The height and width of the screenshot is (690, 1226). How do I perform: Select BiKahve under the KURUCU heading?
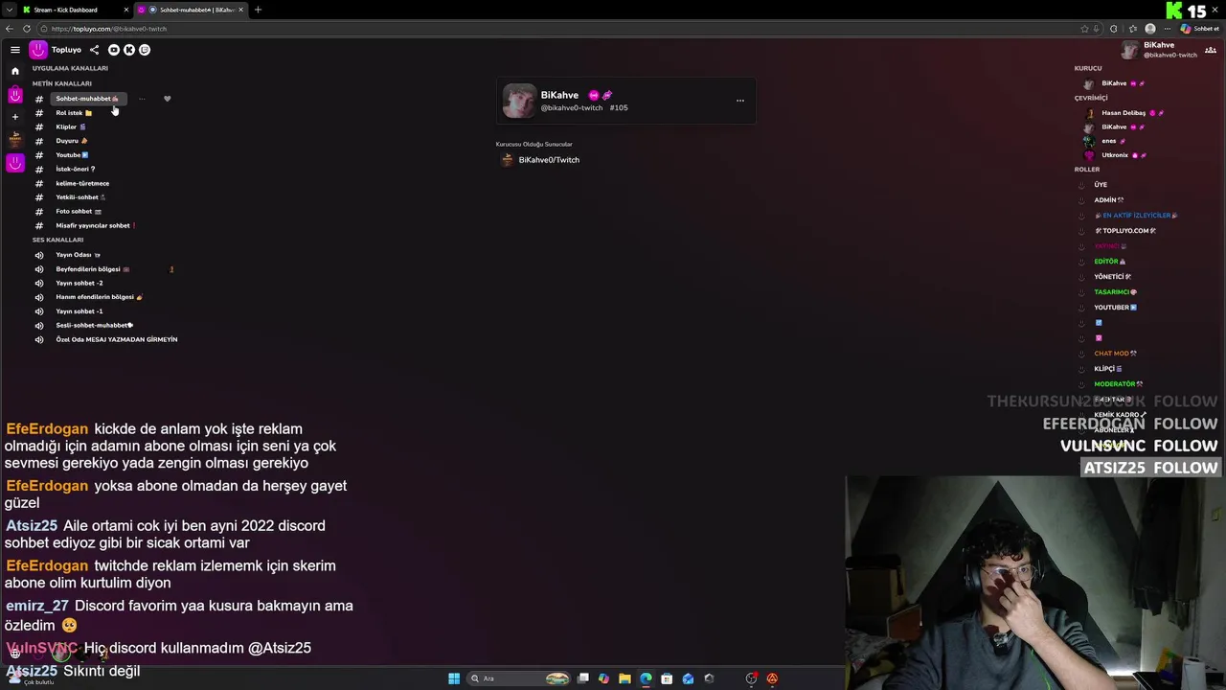1114,83
